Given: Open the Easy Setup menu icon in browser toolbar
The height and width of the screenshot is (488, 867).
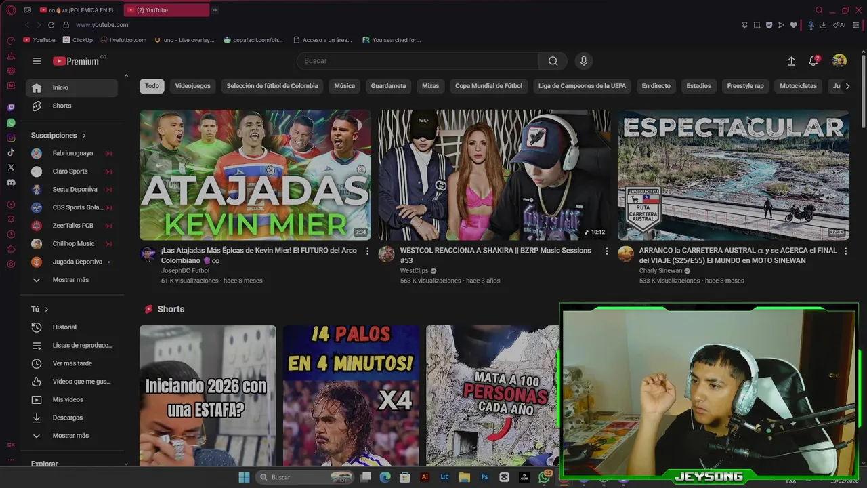Looking at the screenshot, I should pos(855,25).
